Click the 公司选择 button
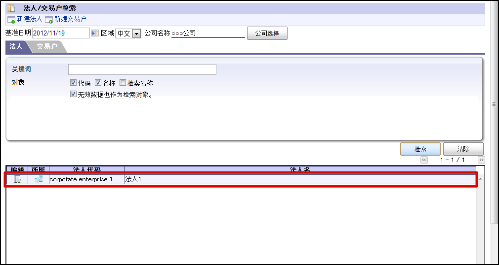Image resolution: width=499 pixels, height=265 pixels. 267,33
